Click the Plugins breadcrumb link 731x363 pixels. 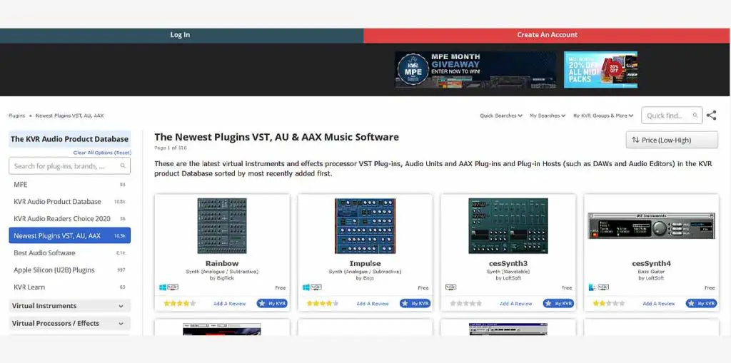pyautogui.click(x=17, y=116)
